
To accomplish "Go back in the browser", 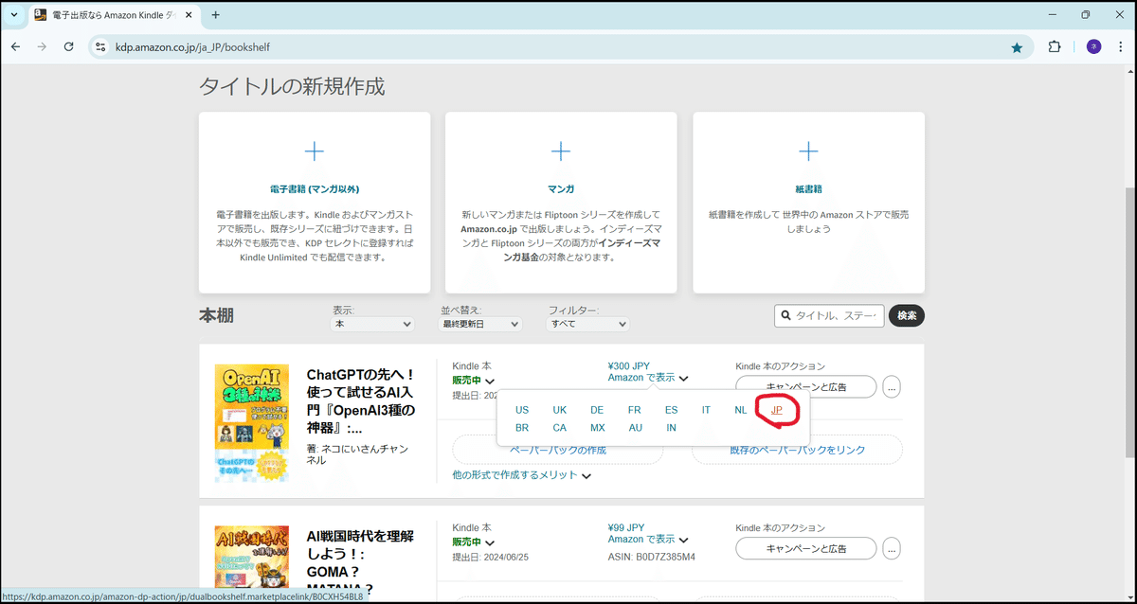I will [x=15, y=46].
